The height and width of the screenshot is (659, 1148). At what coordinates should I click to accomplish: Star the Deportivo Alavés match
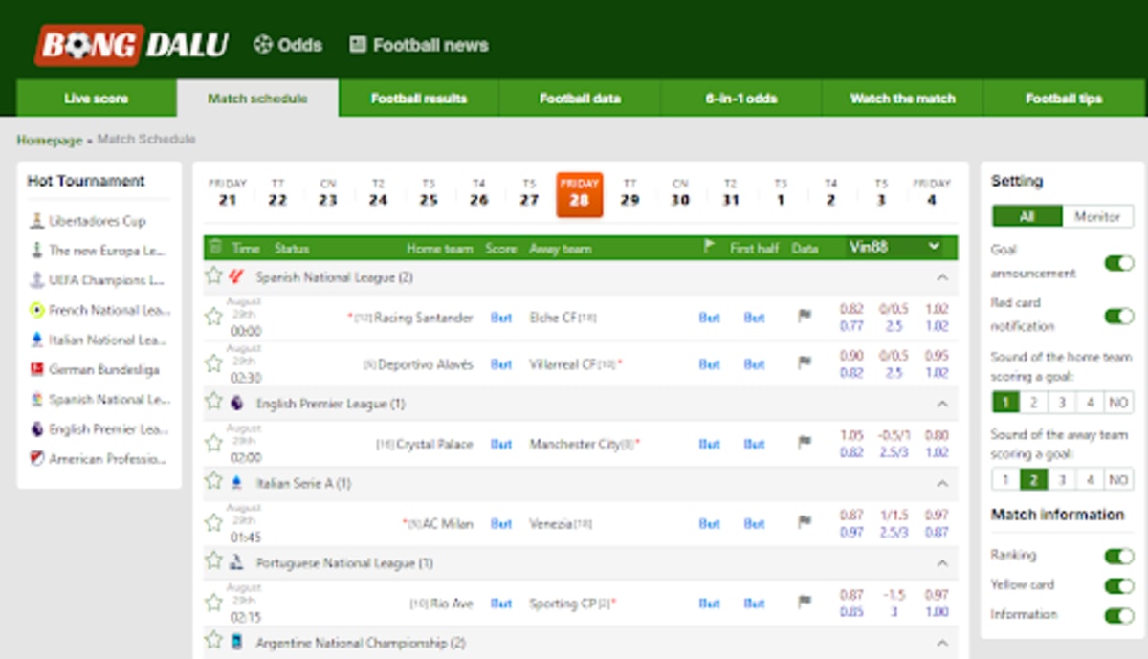coord(213,363)
